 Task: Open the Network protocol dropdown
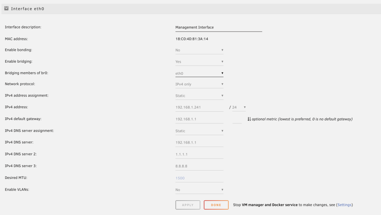click(199, 84)
